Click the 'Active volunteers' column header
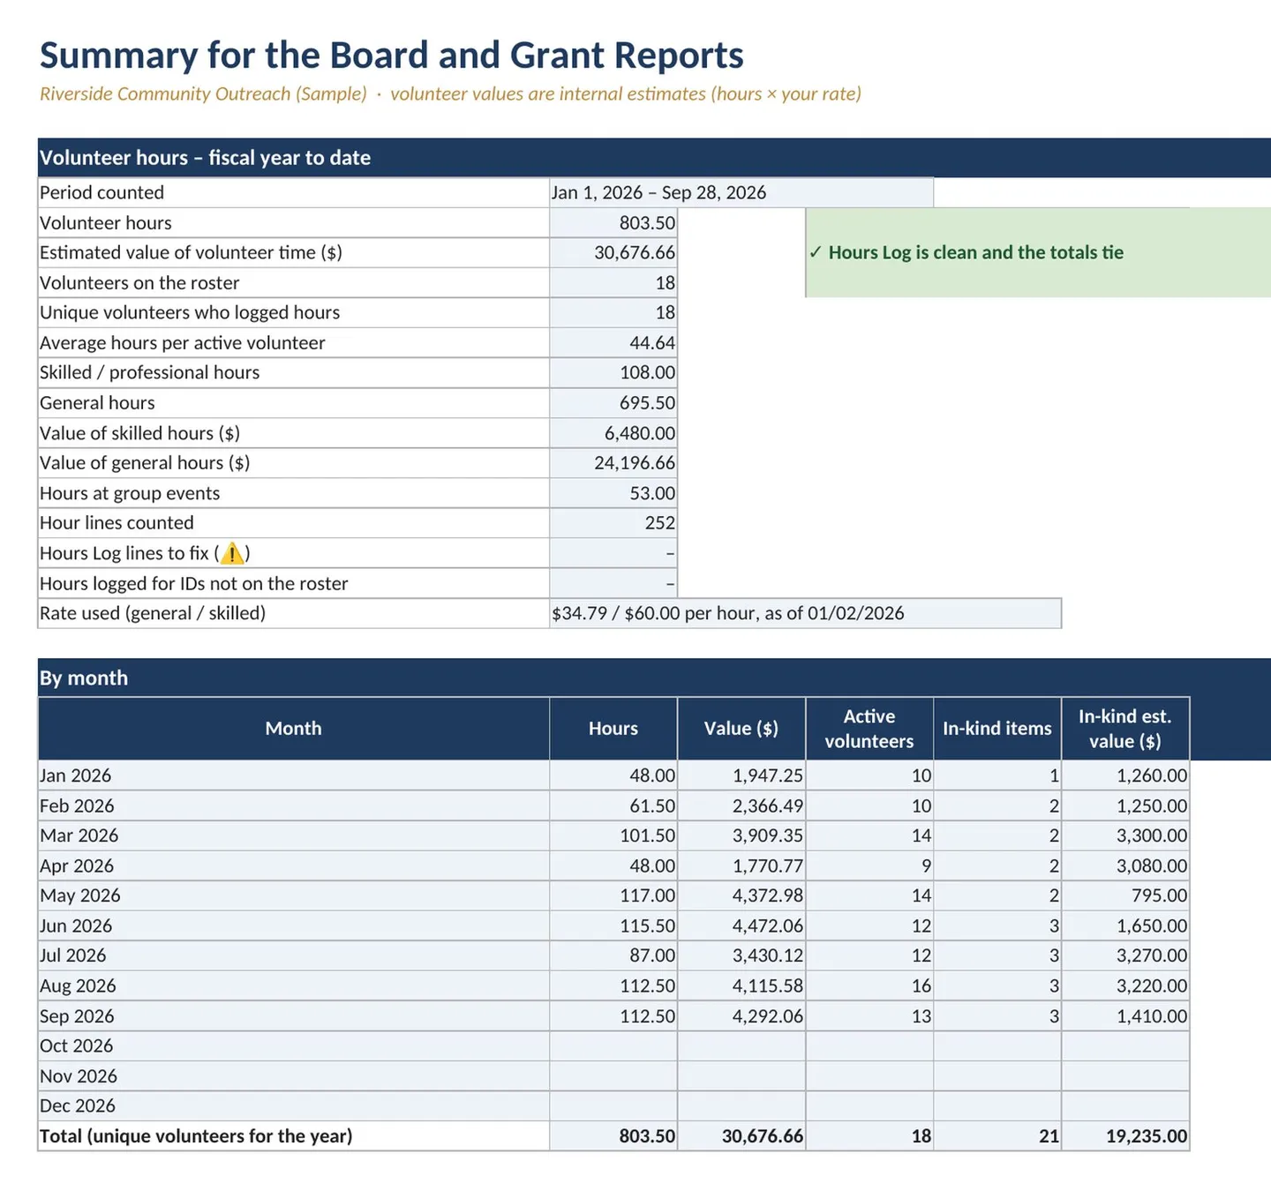 (x=869, y=729)
